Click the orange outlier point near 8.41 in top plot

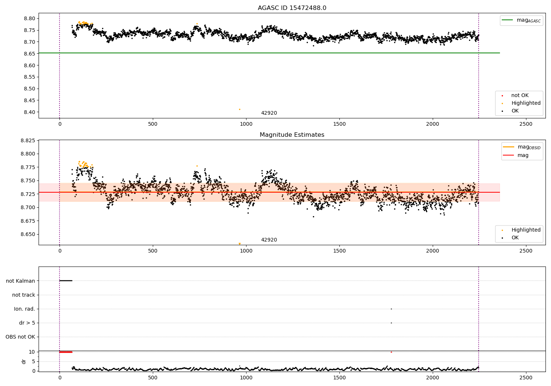point(240,109)
